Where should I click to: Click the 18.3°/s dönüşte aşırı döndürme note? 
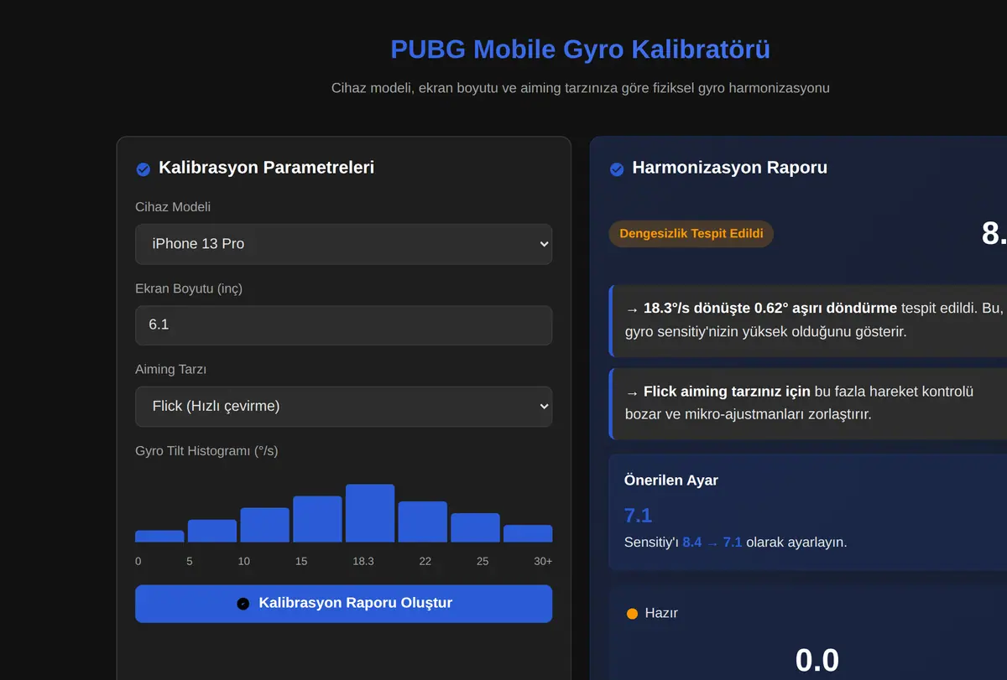(808, 320)
